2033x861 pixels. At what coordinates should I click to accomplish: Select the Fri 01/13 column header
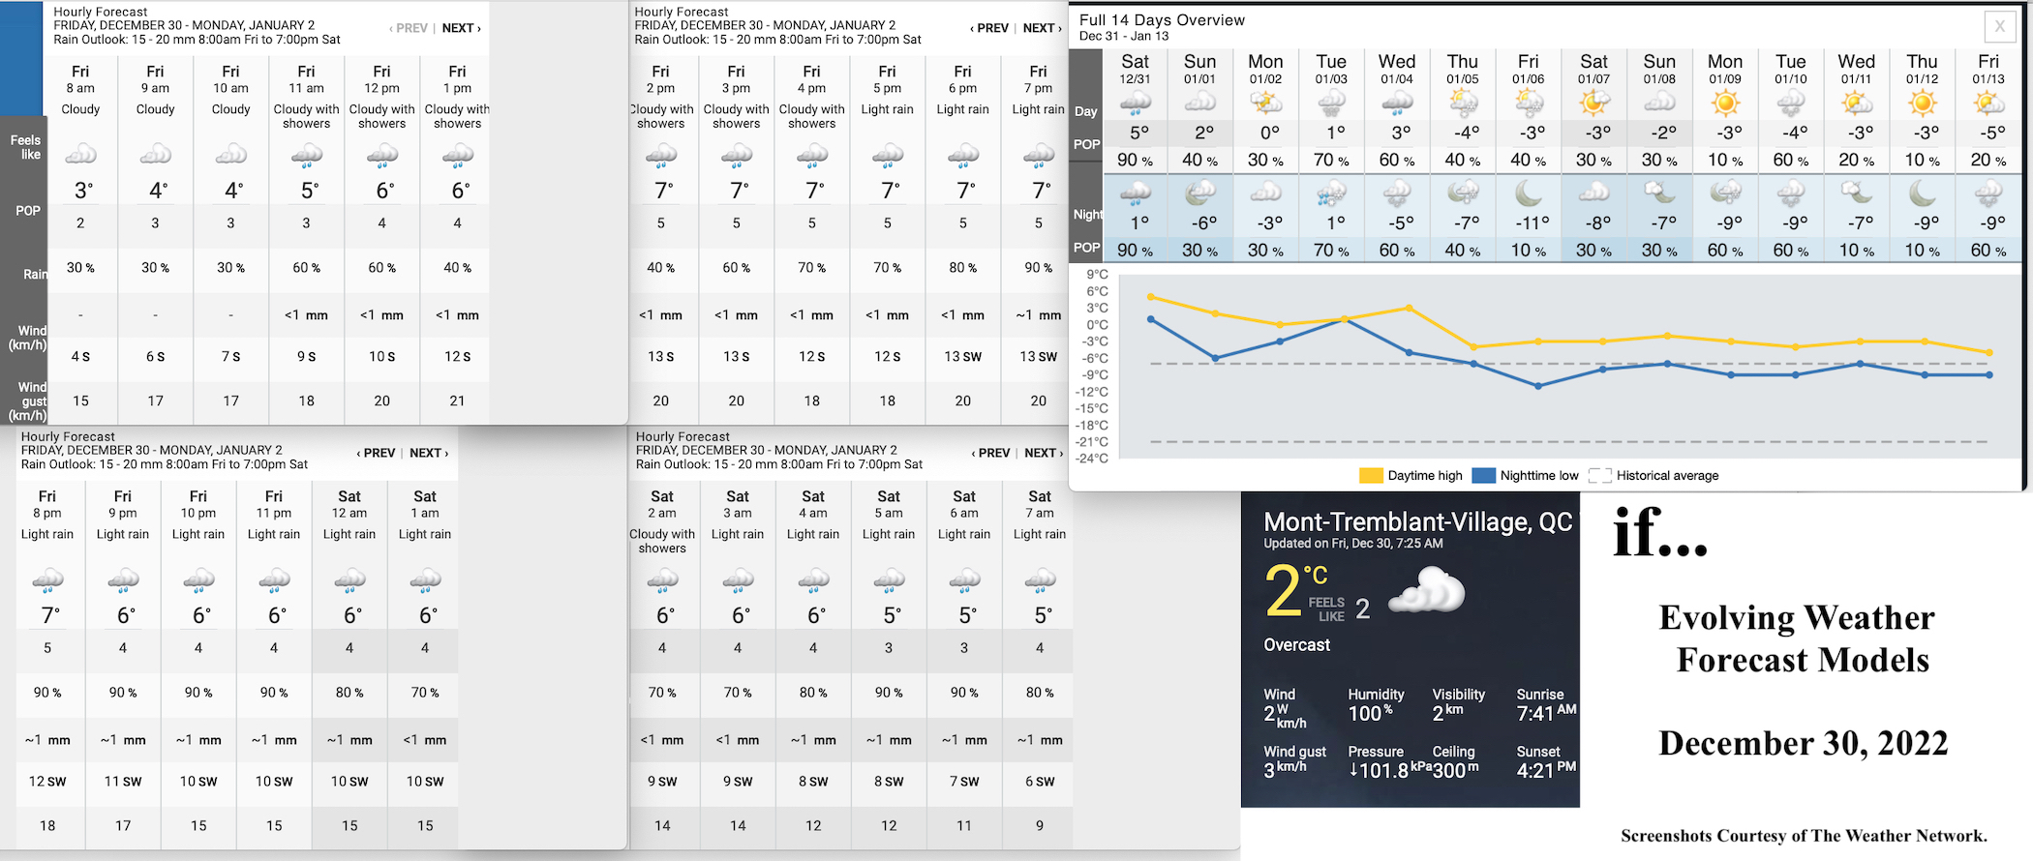tap(1988, 69)
